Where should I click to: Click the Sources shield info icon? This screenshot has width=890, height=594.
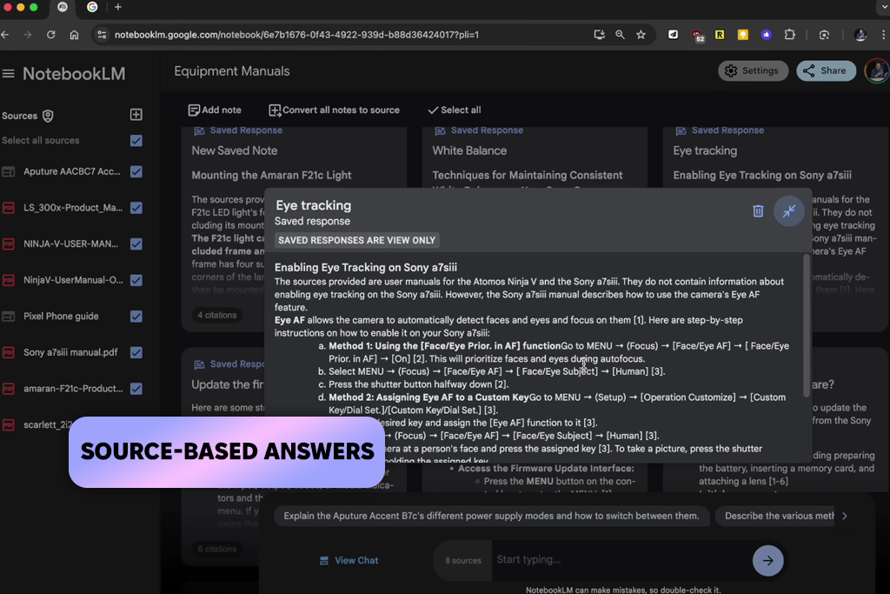click(49, 116)
